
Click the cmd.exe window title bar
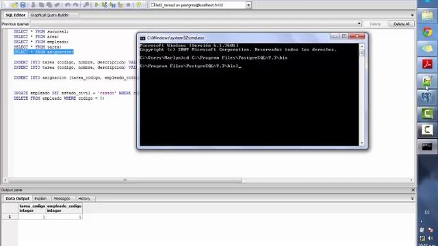235,38
